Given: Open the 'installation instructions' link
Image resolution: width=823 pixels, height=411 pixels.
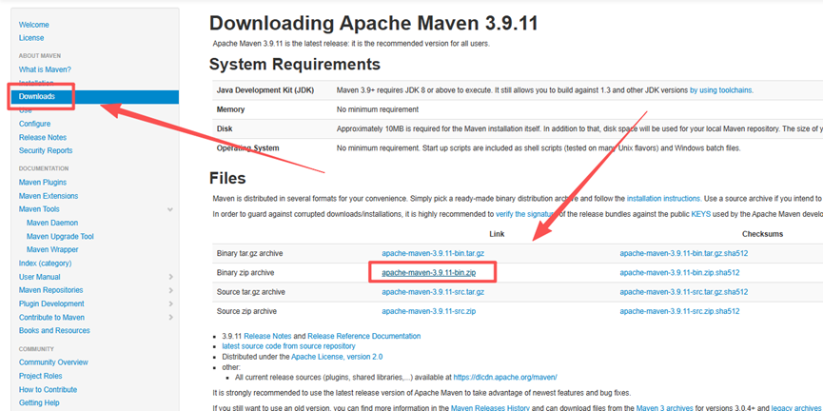Looking at the screenshot, I should [x=663, y=199].
